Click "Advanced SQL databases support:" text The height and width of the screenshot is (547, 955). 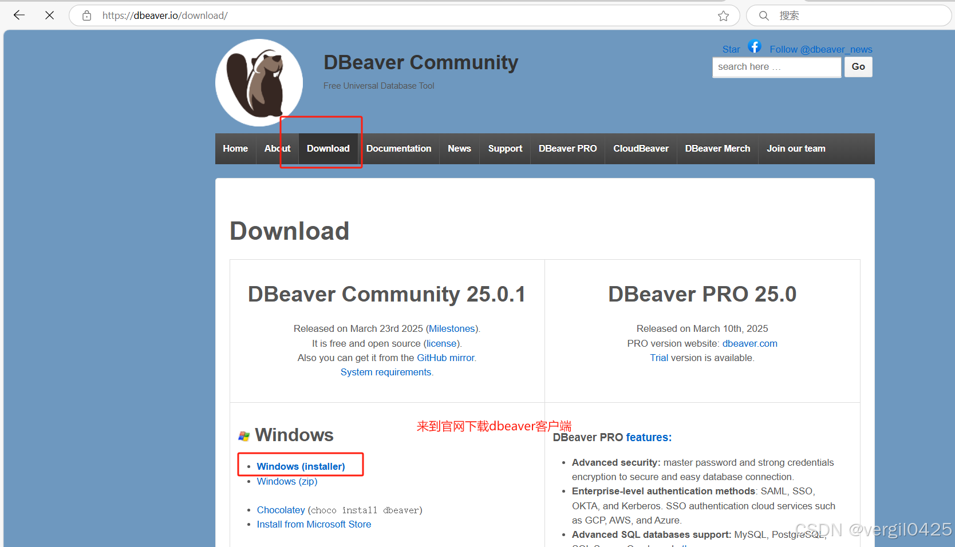(652, 535)
